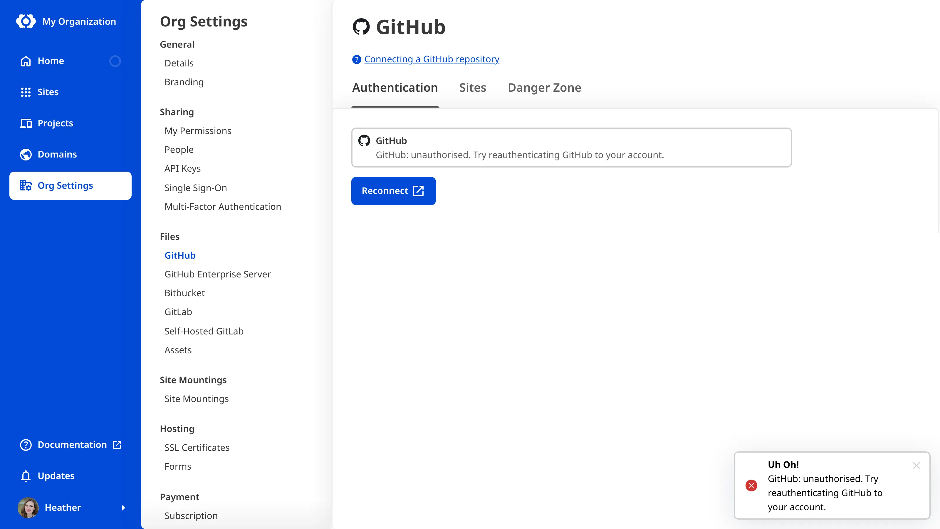
Task: Open Branding settings
Action: click(x=184, y=82)
